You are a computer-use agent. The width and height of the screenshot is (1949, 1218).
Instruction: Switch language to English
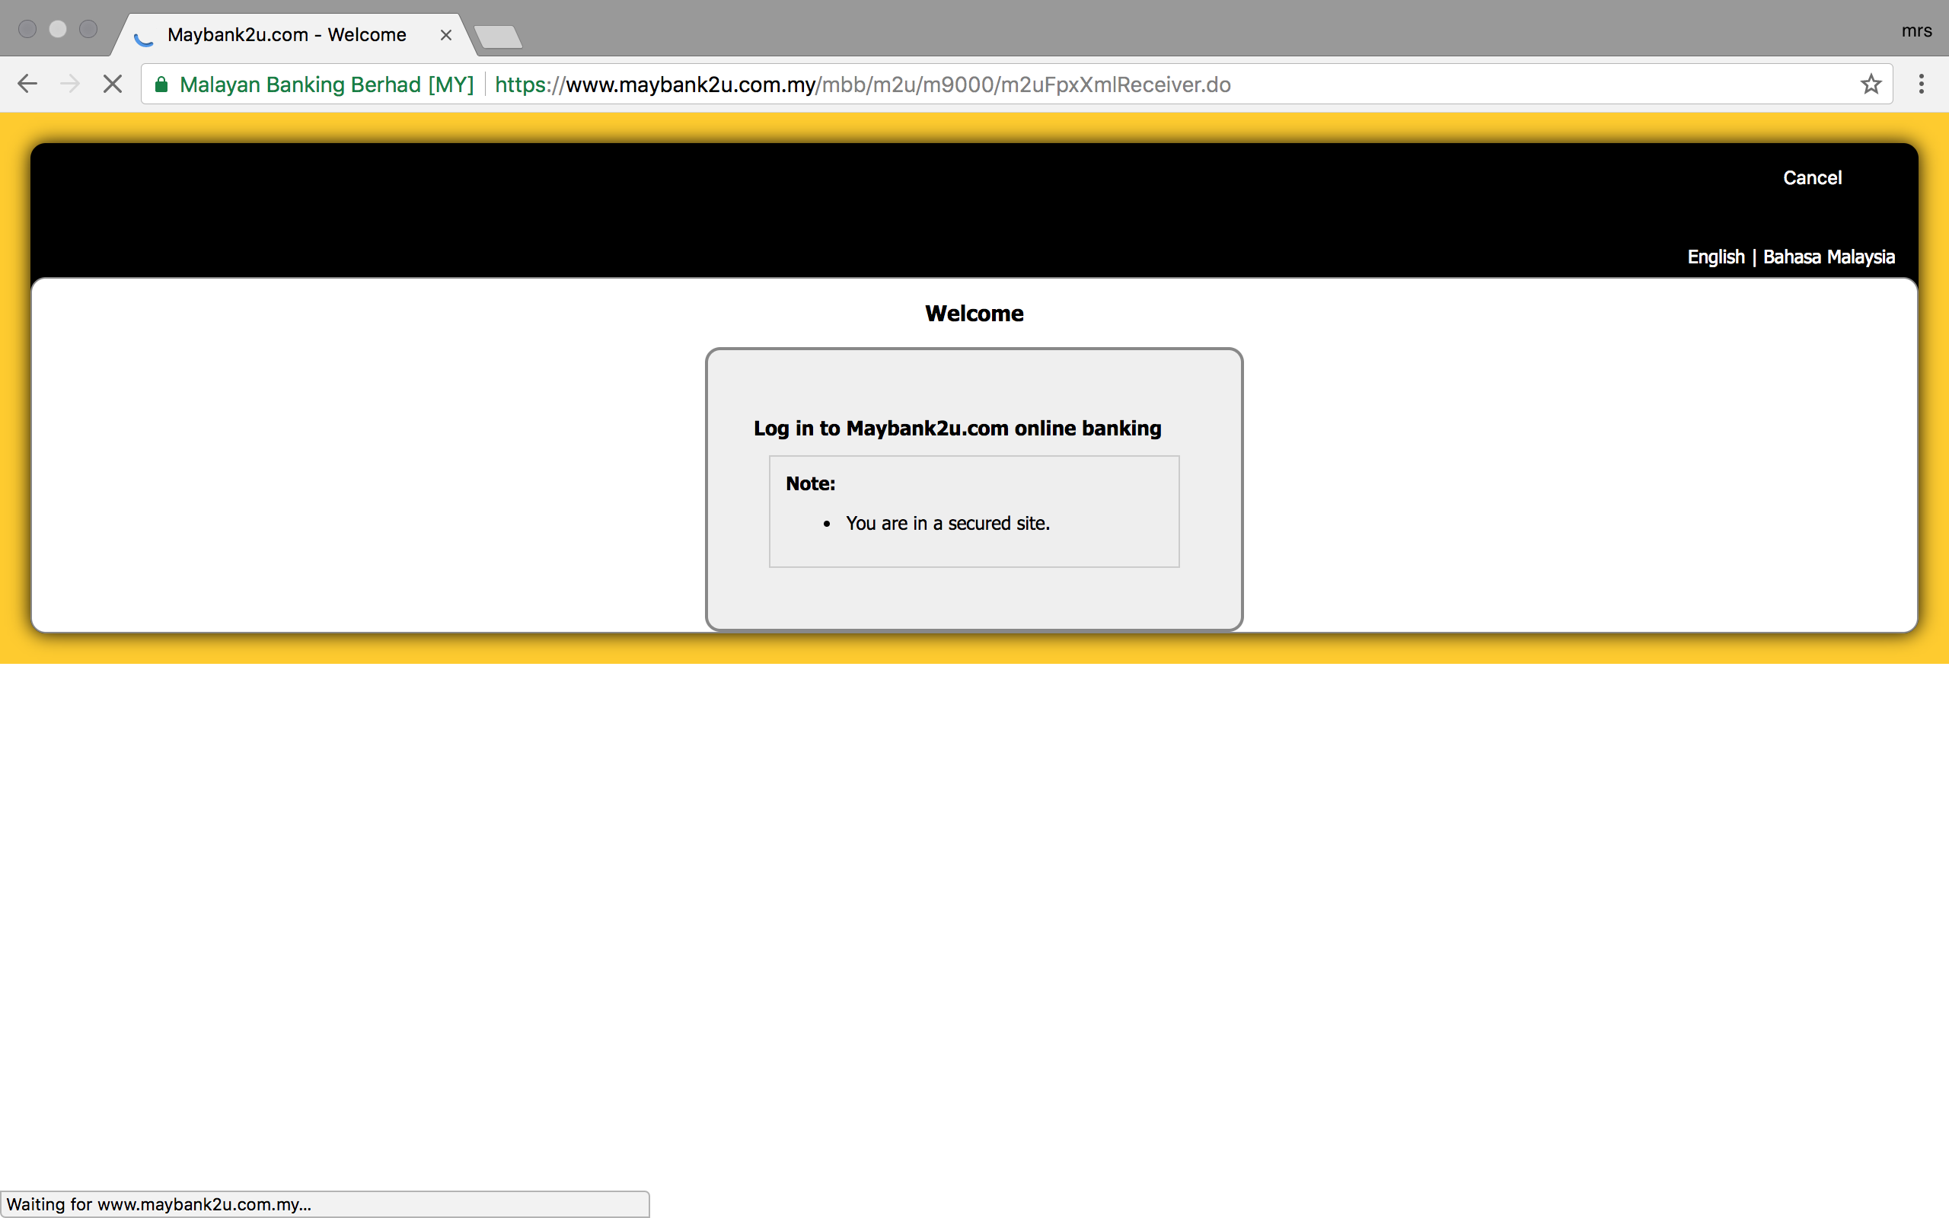coord(1715,257)
